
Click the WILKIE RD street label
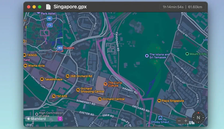185,71
